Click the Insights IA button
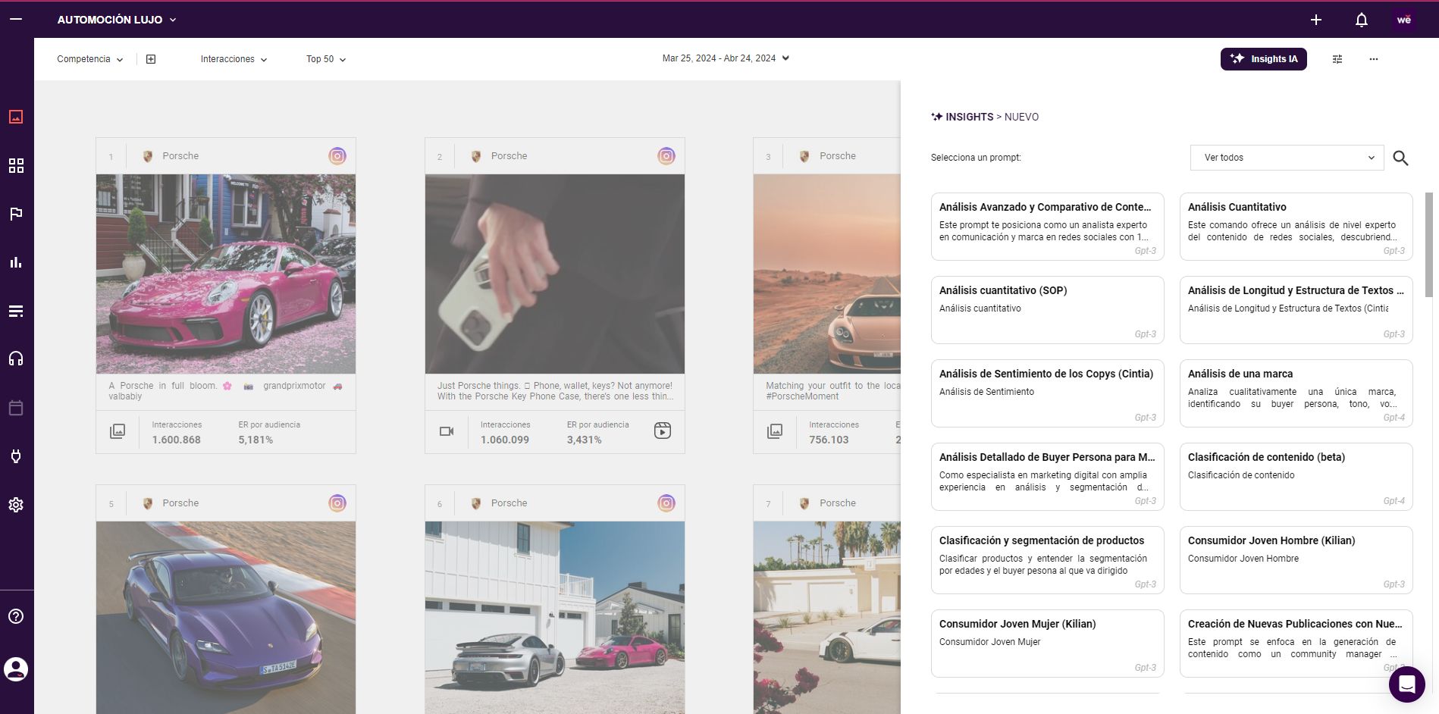Image resolution: width=1439 pixels, height=714 pixels. (1263, 58)
